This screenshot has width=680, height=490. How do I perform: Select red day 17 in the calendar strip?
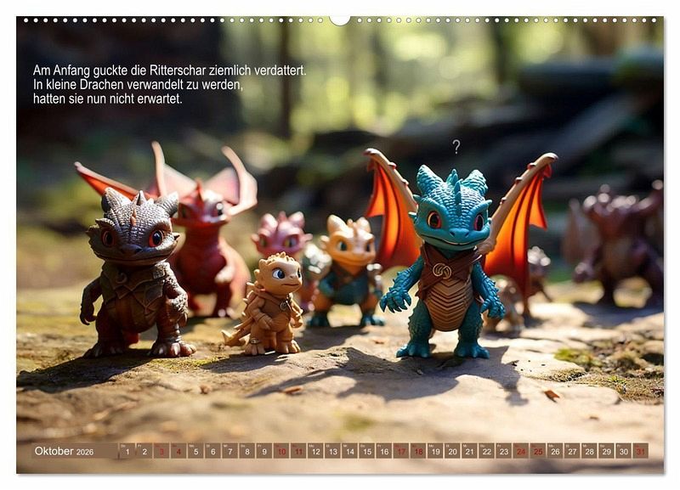pos(401,451)
